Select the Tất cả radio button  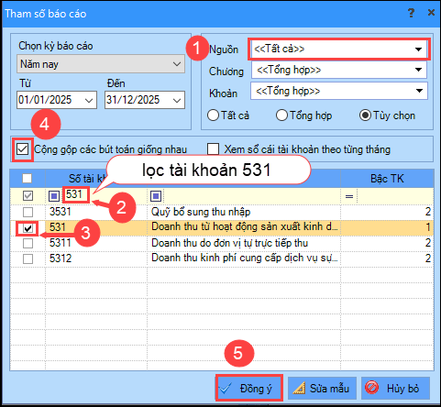pos(213,115)
